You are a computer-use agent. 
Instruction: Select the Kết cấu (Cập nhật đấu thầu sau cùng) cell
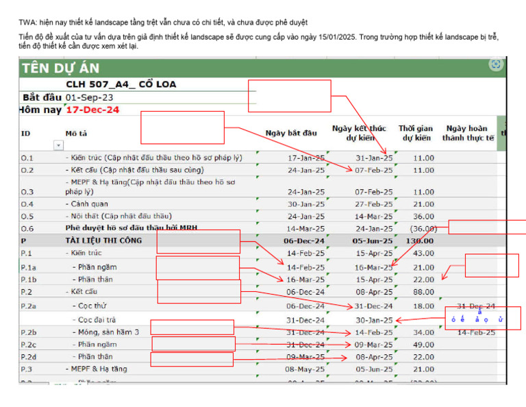[134, 170]
